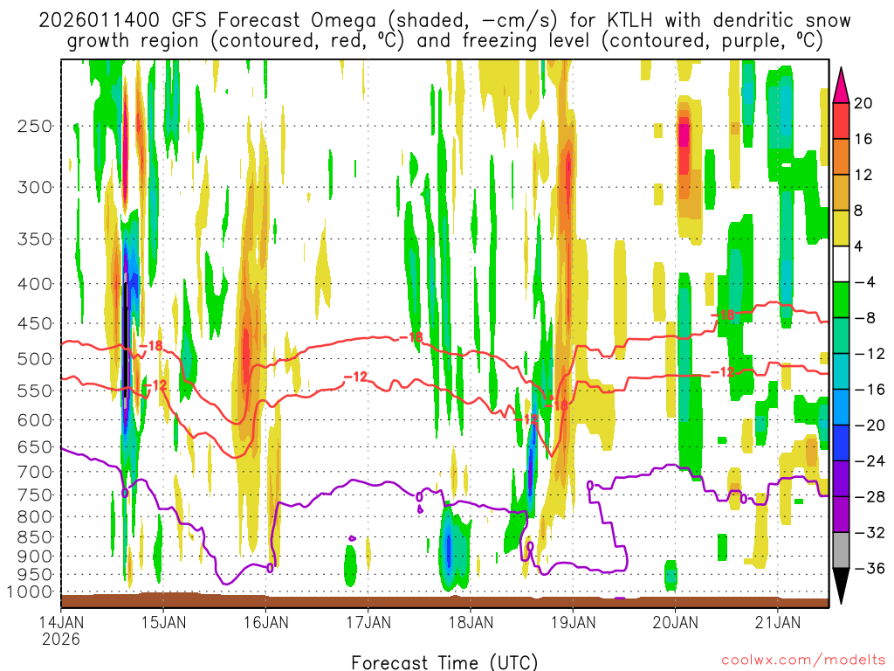Click the blue low-level omega blob before 18JAN

449,550
